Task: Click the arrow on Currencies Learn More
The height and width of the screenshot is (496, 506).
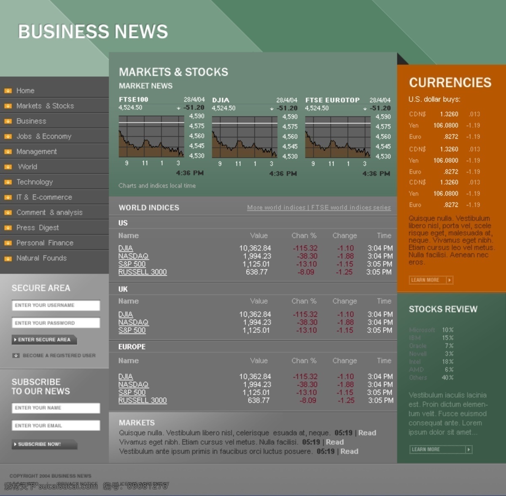Action: 449,280
